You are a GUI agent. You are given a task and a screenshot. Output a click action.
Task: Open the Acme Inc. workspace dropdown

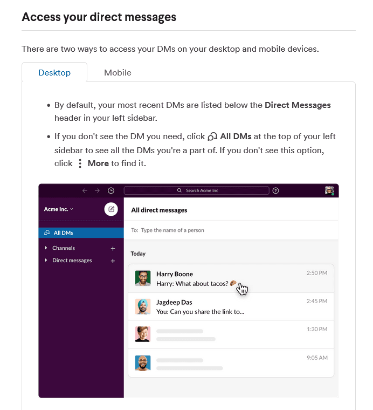58,209
